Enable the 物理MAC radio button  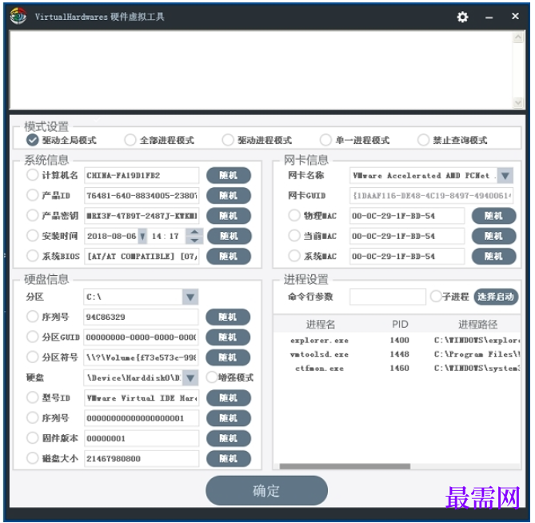pyautogui.click(x=294, y=216)
